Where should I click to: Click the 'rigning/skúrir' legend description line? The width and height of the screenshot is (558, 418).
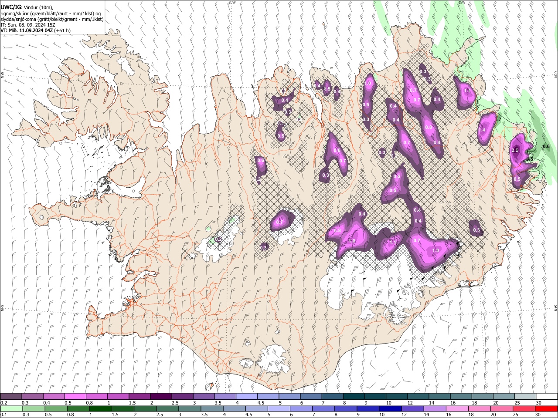[51, 13]
